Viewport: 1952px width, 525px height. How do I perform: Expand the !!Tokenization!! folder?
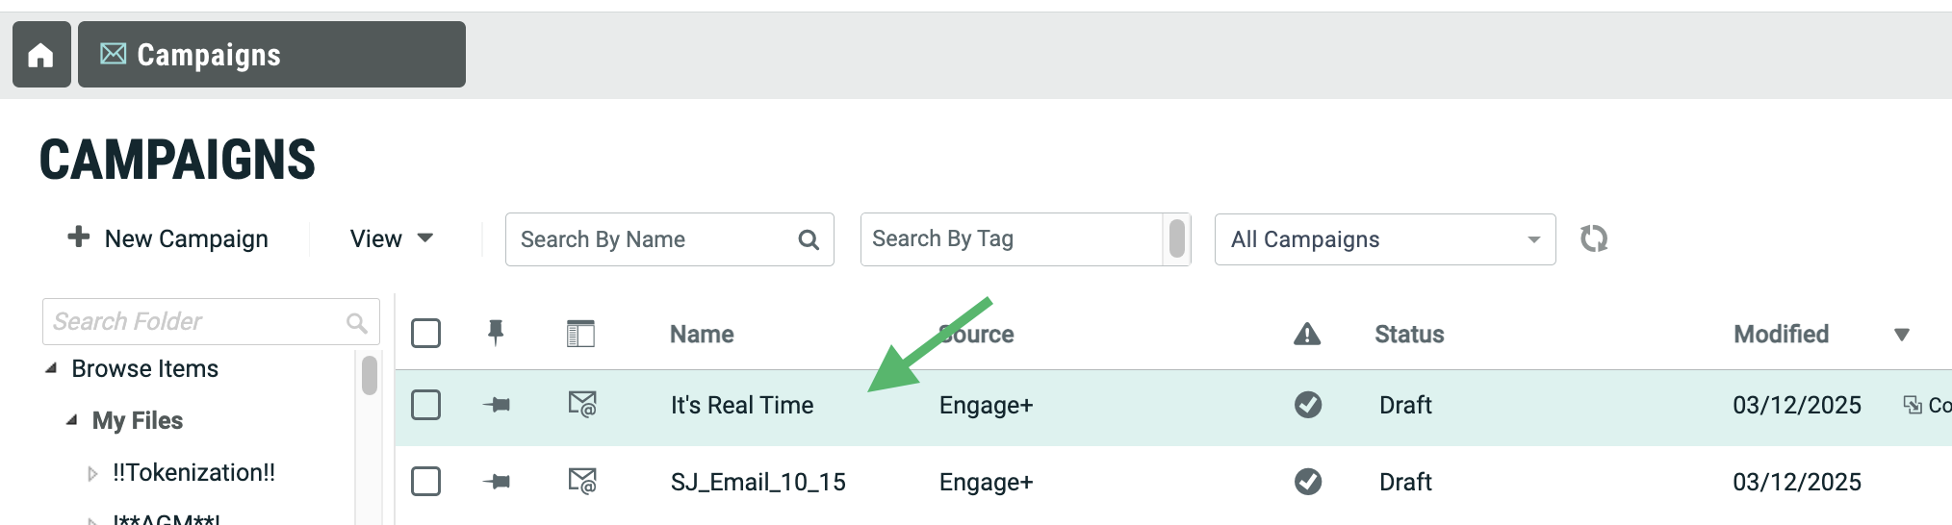92,473
